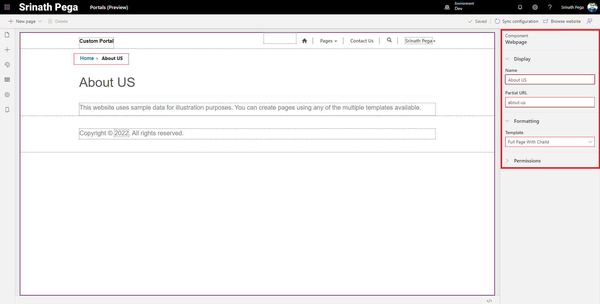600x304 pixels.
Task: Open the Themes palette icon in sidebar
Action: click(7, 65)
